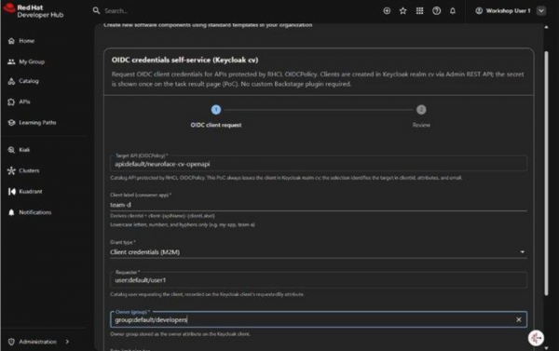Screen dimensions: 559x351
Task: Open My Group in sidebar
Action: point(32,61)
